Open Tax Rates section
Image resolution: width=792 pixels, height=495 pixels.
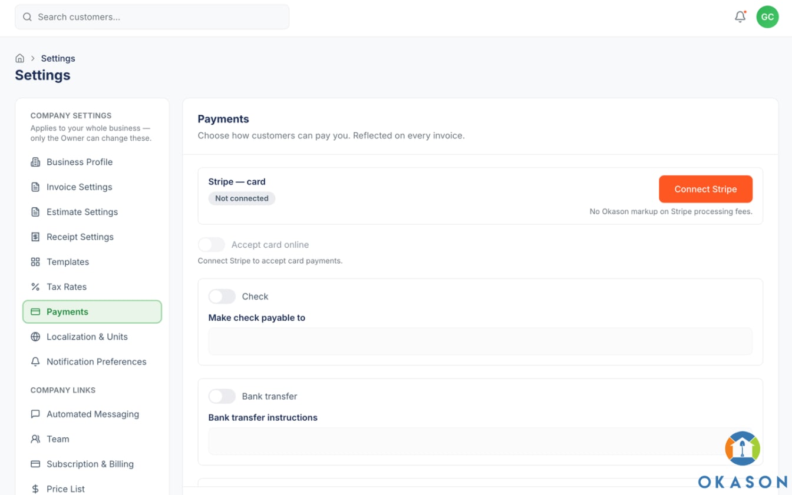92,287
